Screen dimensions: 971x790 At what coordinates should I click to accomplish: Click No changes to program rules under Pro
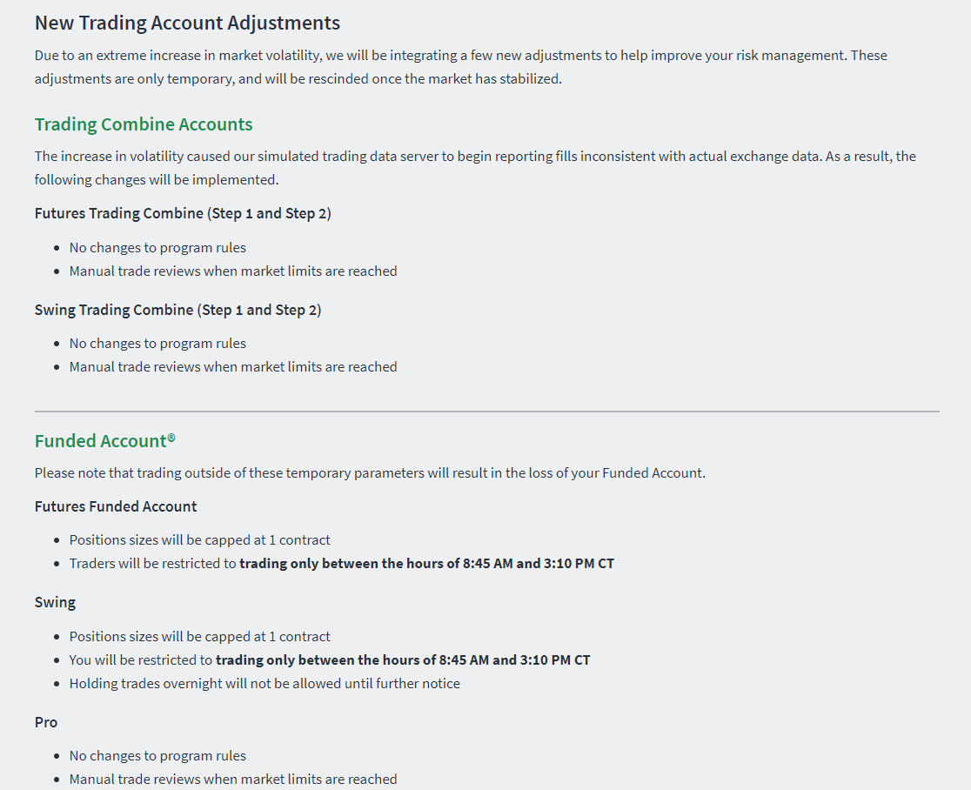coord(157,756)
